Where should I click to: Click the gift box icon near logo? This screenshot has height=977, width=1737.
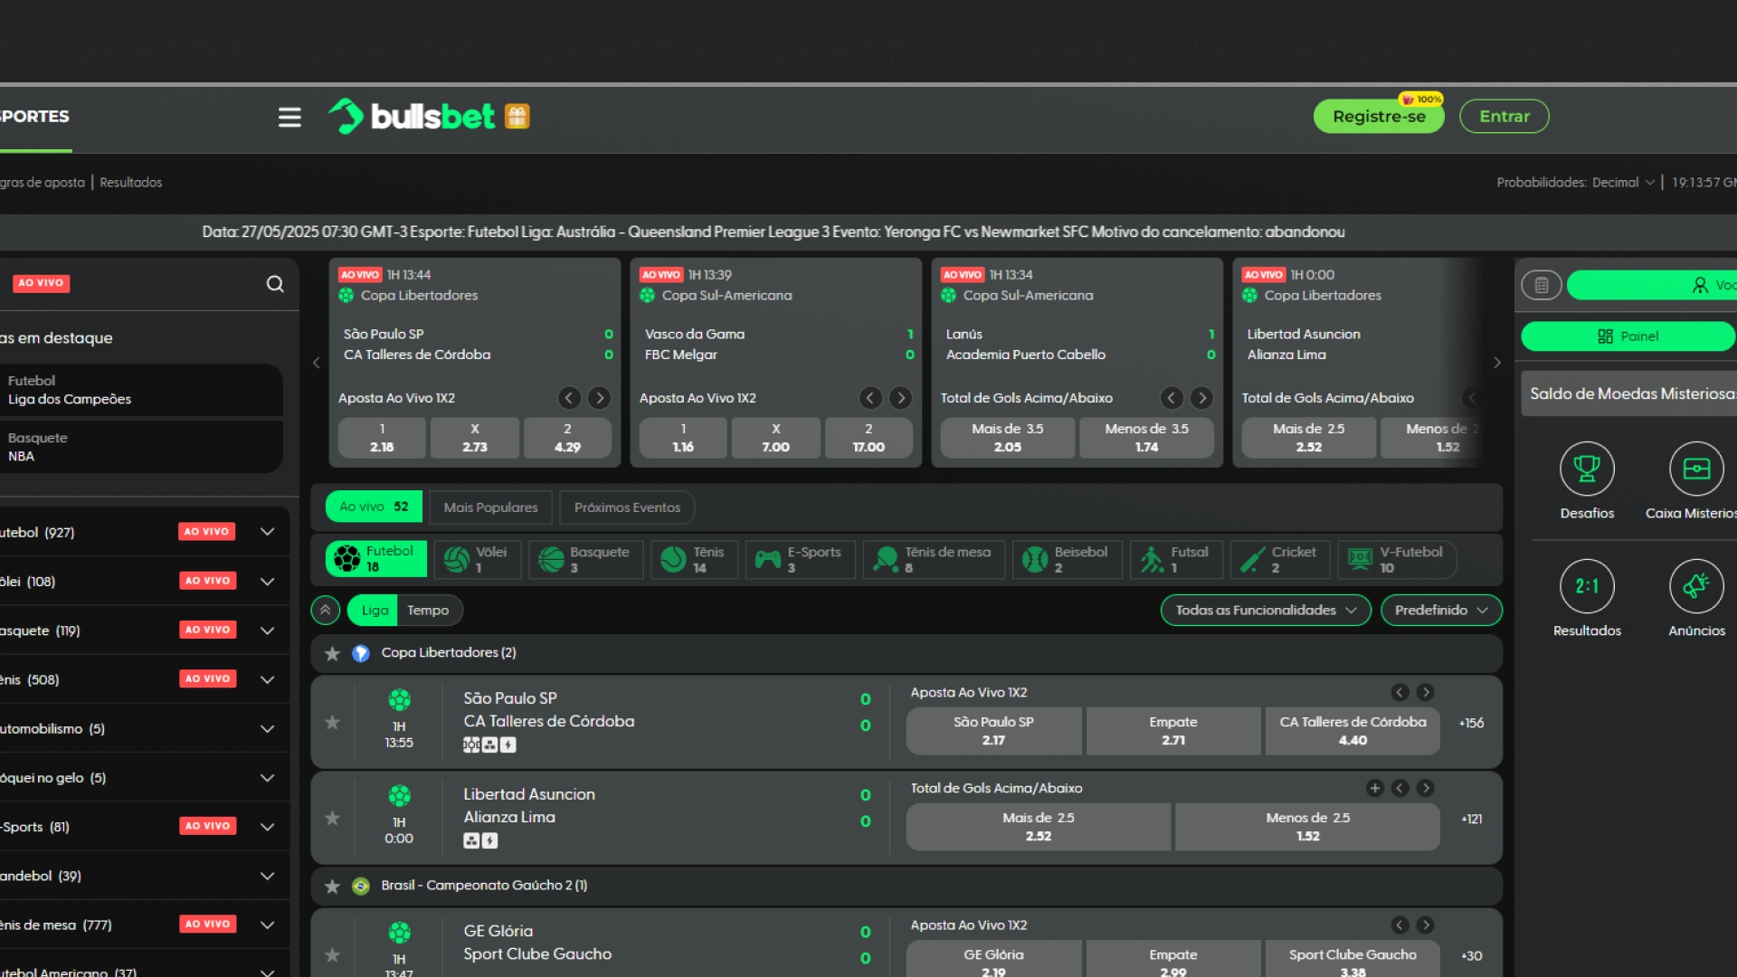click(517, 116)
